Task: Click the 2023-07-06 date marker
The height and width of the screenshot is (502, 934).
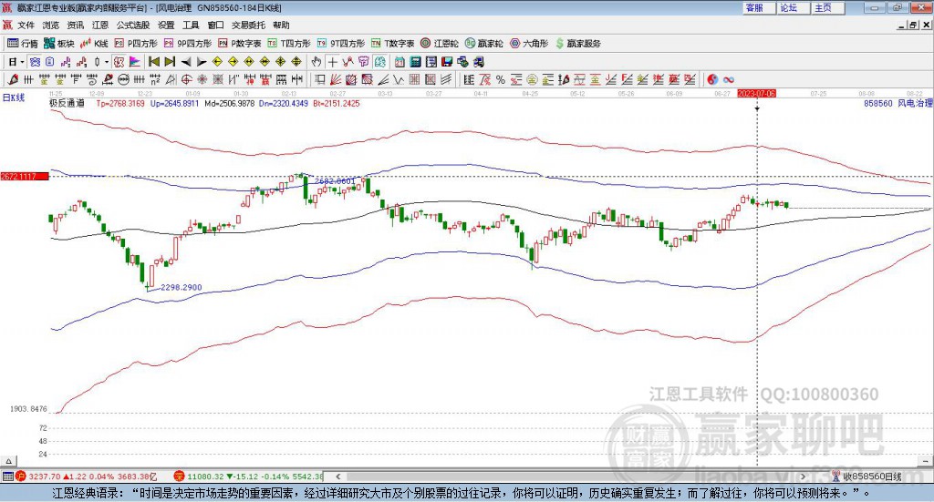Action: tap(756, 93)
